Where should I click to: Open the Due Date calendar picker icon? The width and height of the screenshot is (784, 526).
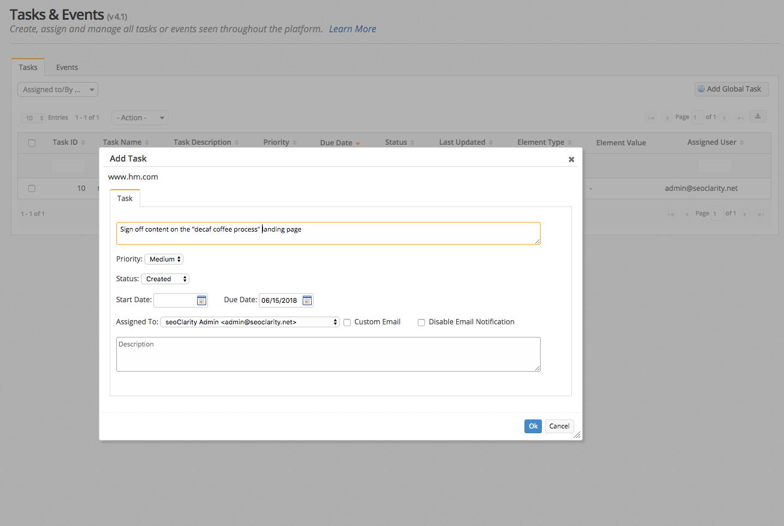(307, 300)
